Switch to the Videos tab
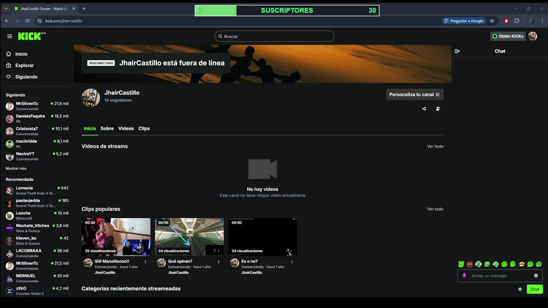The width and height of the screenshot is (548, 308). (x=126, y=128)
